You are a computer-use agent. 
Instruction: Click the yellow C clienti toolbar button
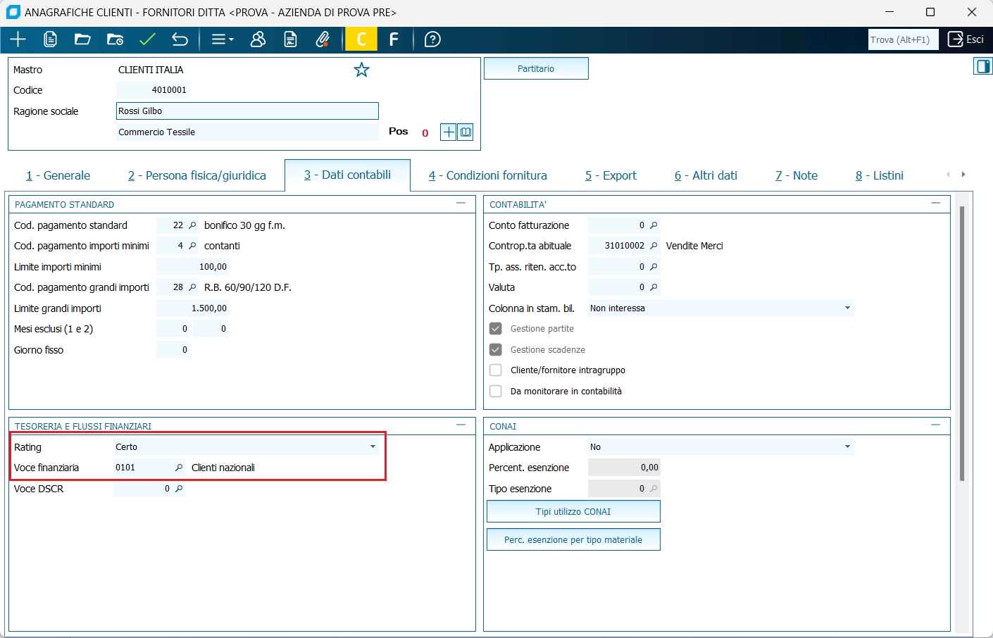pos(361,39)
